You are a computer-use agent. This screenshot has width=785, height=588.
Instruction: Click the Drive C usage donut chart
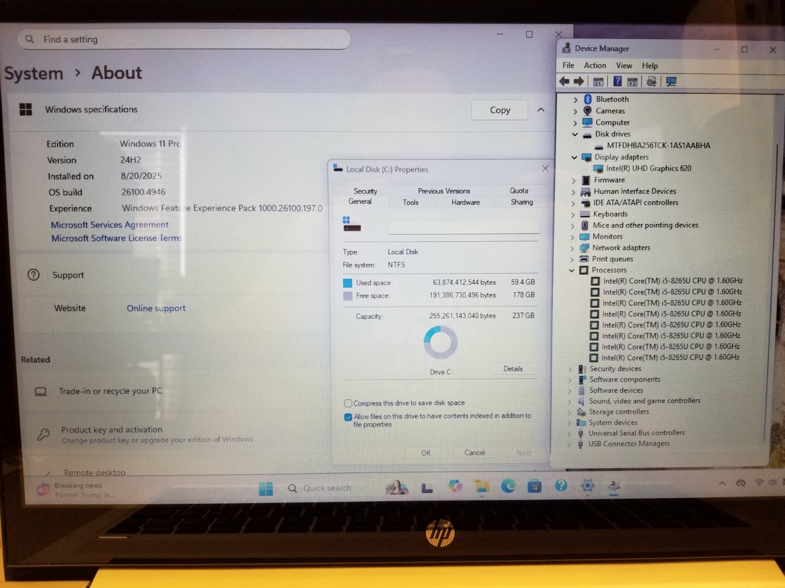tap(441, 343)
